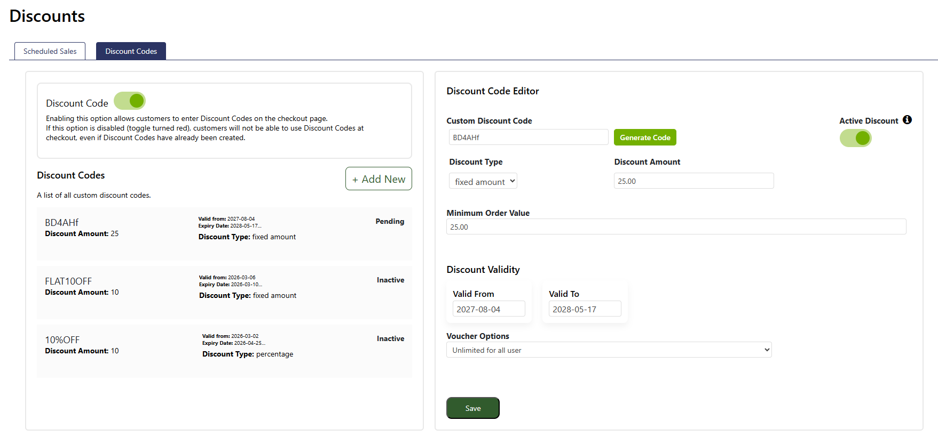Viewport: 938px width, 445px height.
Task: Open the 10%OFF discount code entry
Action: pyautogui.click(x=224, y=351)
